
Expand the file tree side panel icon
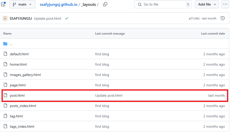(3, 4)
